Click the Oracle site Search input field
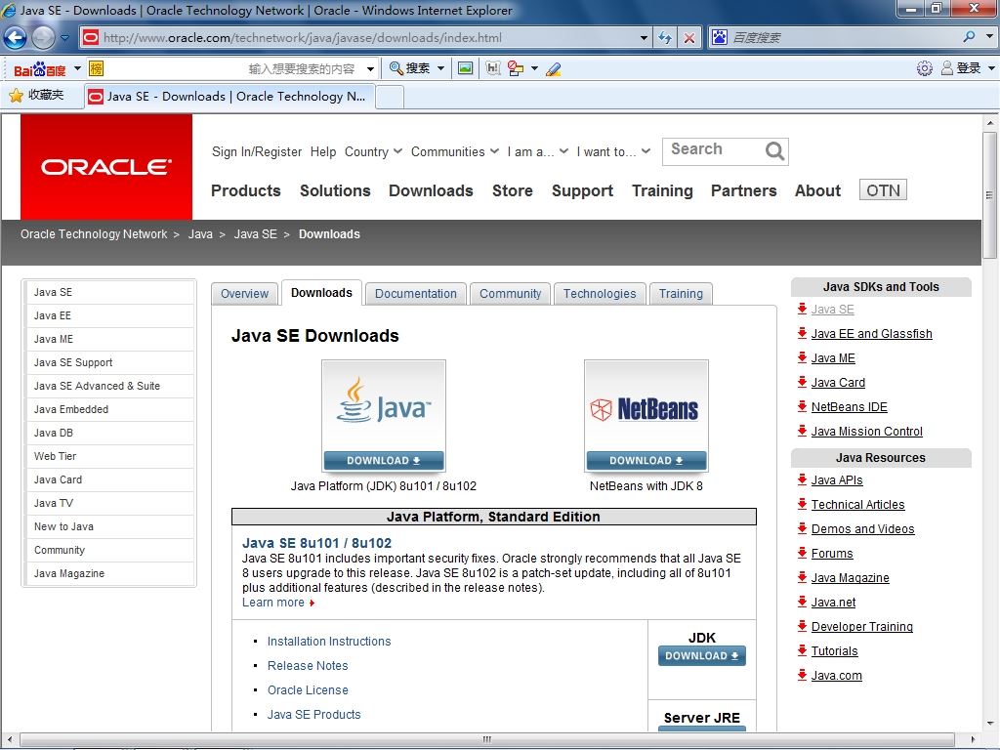The height and width of the screenshot is (750, 1000). click(714, 151)
